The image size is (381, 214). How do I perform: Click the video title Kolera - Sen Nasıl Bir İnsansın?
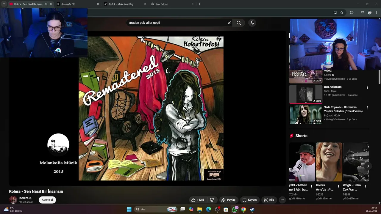(36, 191)
